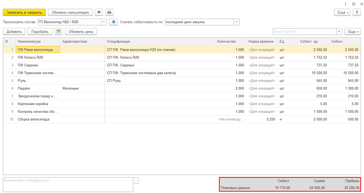Image resolution: width=364 pixels, height=193 pixels.
Task: Open the comment field ellipsis button
Action: [x=136, y=181]
